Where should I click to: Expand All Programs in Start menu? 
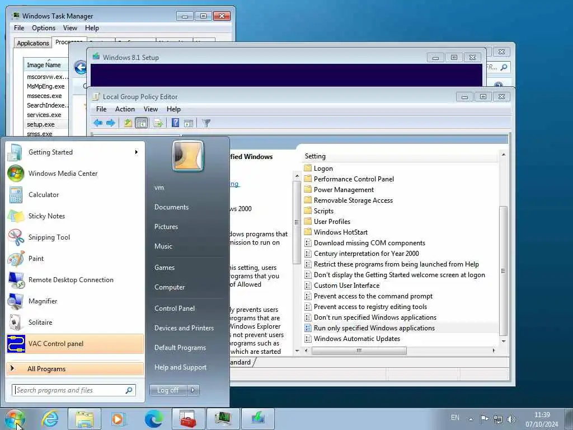76,368
